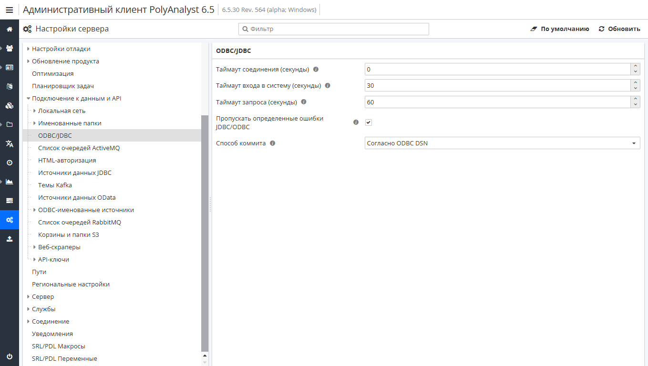Image resolution: width=648 pixels, height=366 pixels.
Task: Select Источники данных JDBC
Action: coord(74,173)
